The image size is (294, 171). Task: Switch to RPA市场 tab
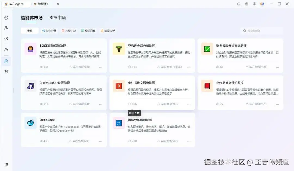[58, 18]
